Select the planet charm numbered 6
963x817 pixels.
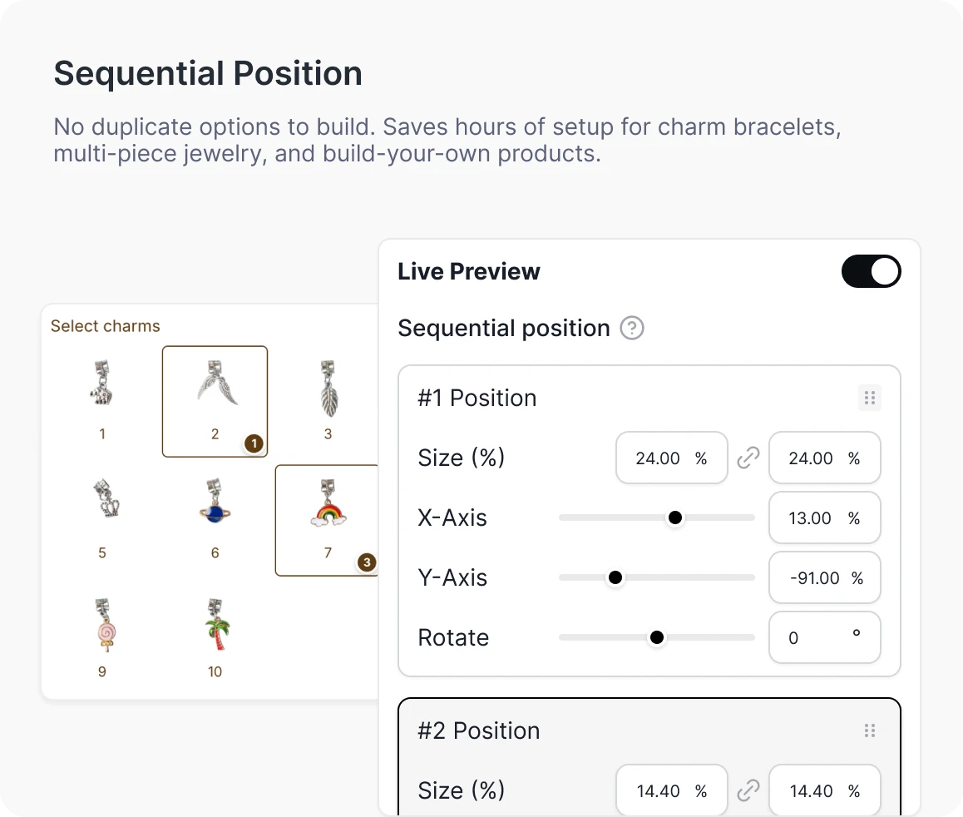pos(215,503)
